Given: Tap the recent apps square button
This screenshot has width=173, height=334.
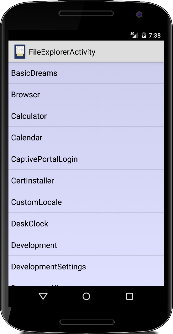Looking at the screenshot, I should click(129, 296).
